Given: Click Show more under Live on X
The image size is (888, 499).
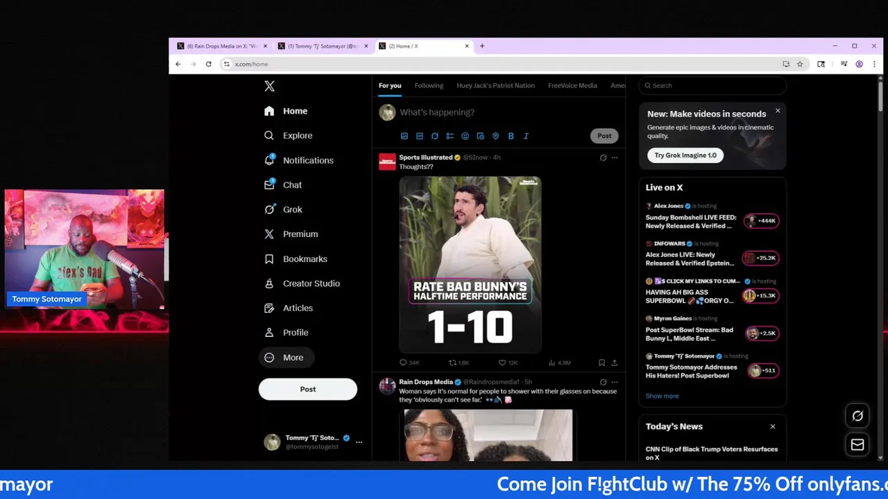Looking at the screenshot, I should [662, 396].
